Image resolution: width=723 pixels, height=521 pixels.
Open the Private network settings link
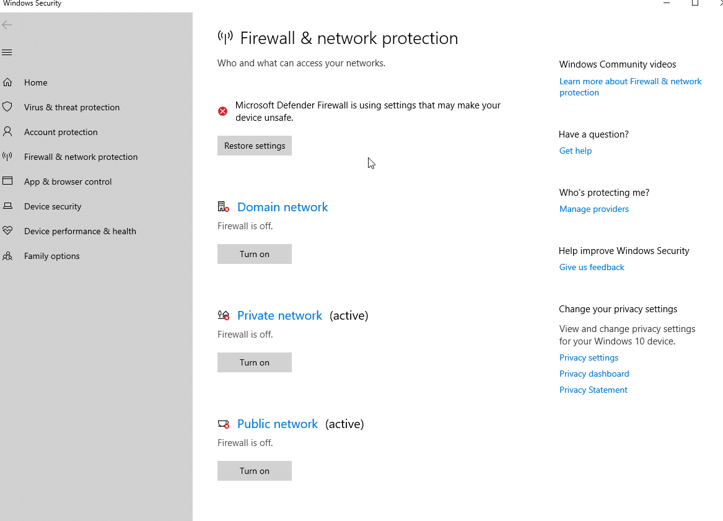279,315
